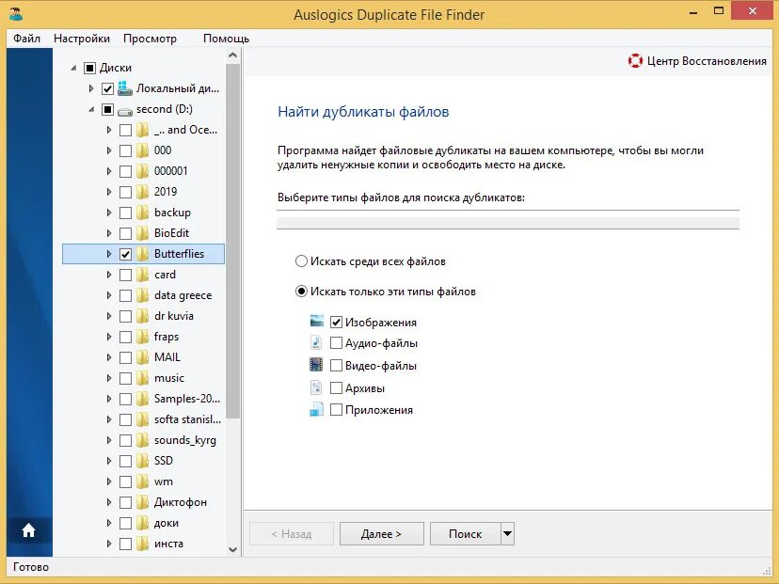This screenshot has width=779, height=584.
Task: Open the Файл menu
Action: (x=27, y=39)
